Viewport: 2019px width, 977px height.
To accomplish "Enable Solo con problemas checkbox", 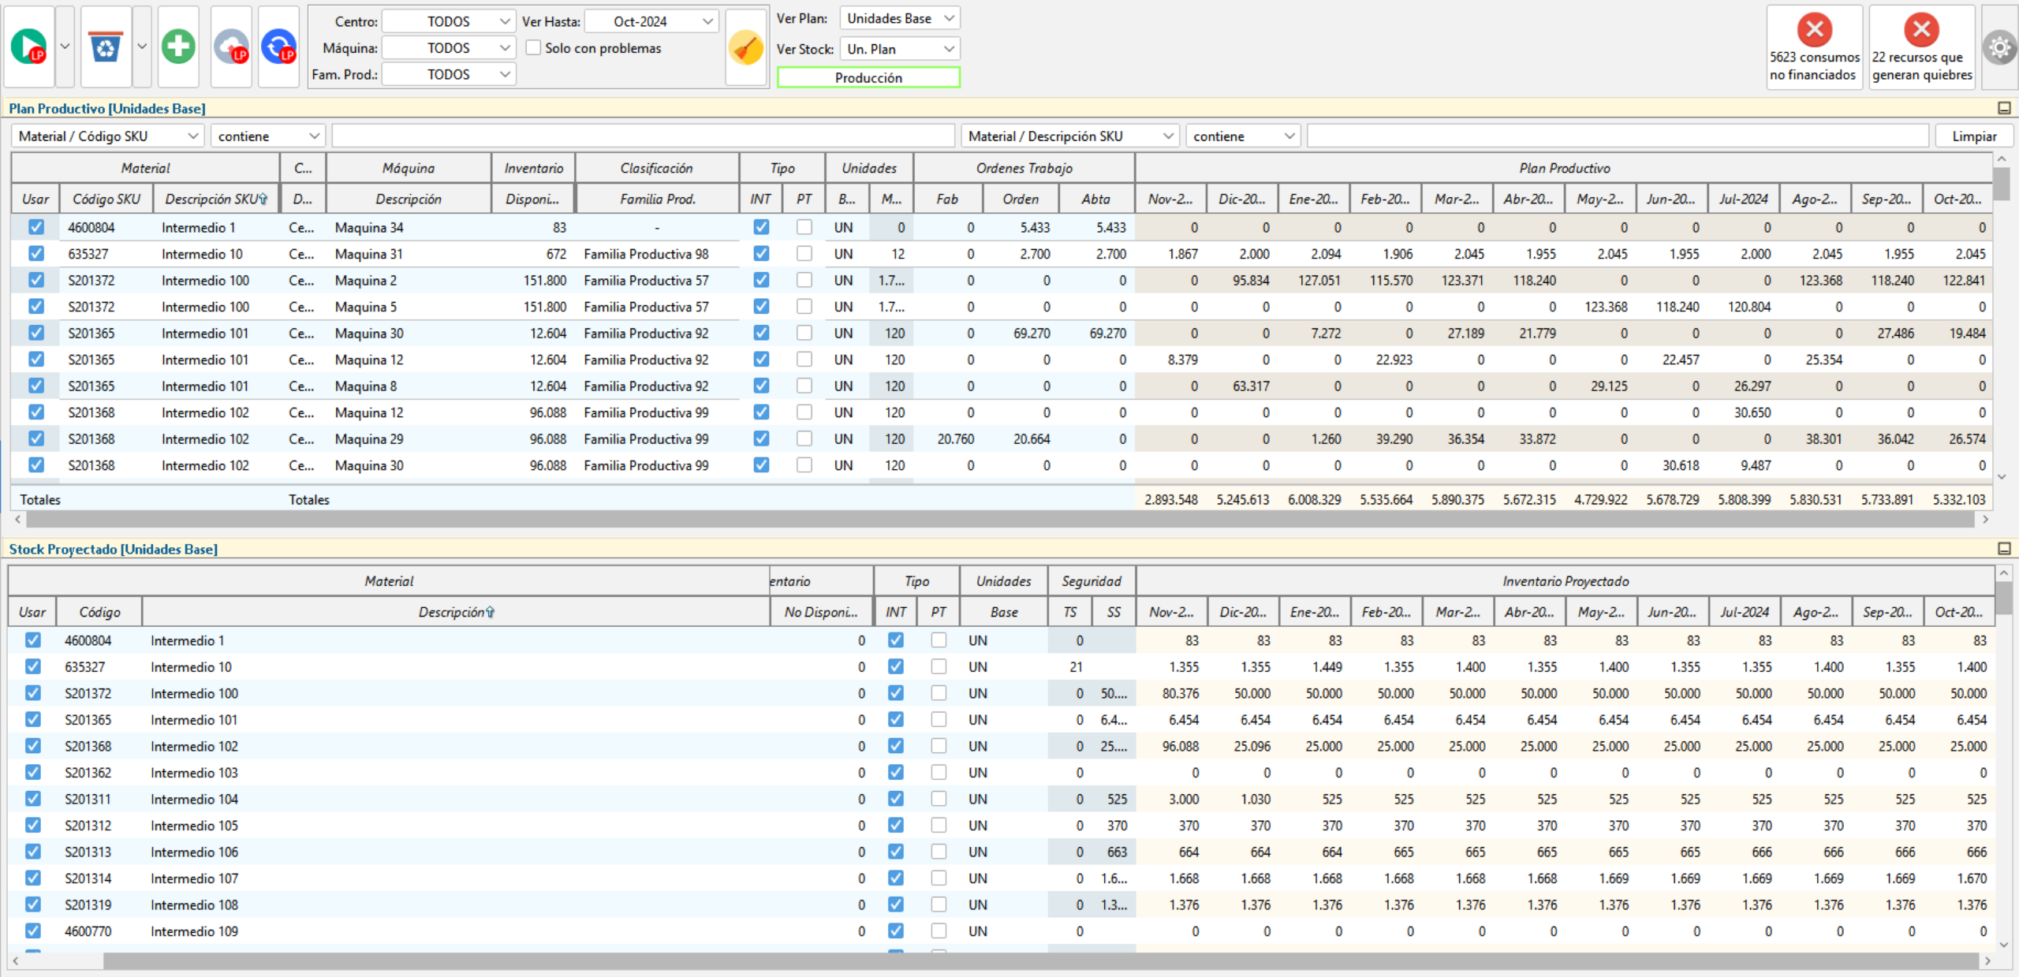I will [x=534, y=48].
